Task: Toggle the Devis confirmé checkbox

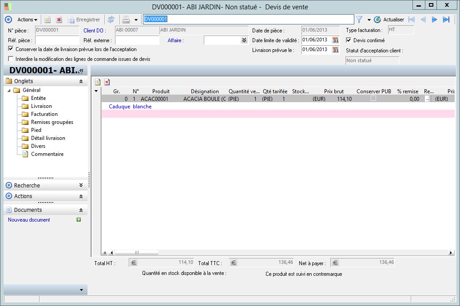Action: 349,40
